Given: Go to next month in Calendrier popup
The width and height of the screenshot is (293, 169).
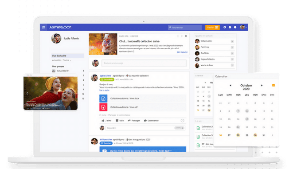Looking at the screenshot, I should tap(262, 85).
